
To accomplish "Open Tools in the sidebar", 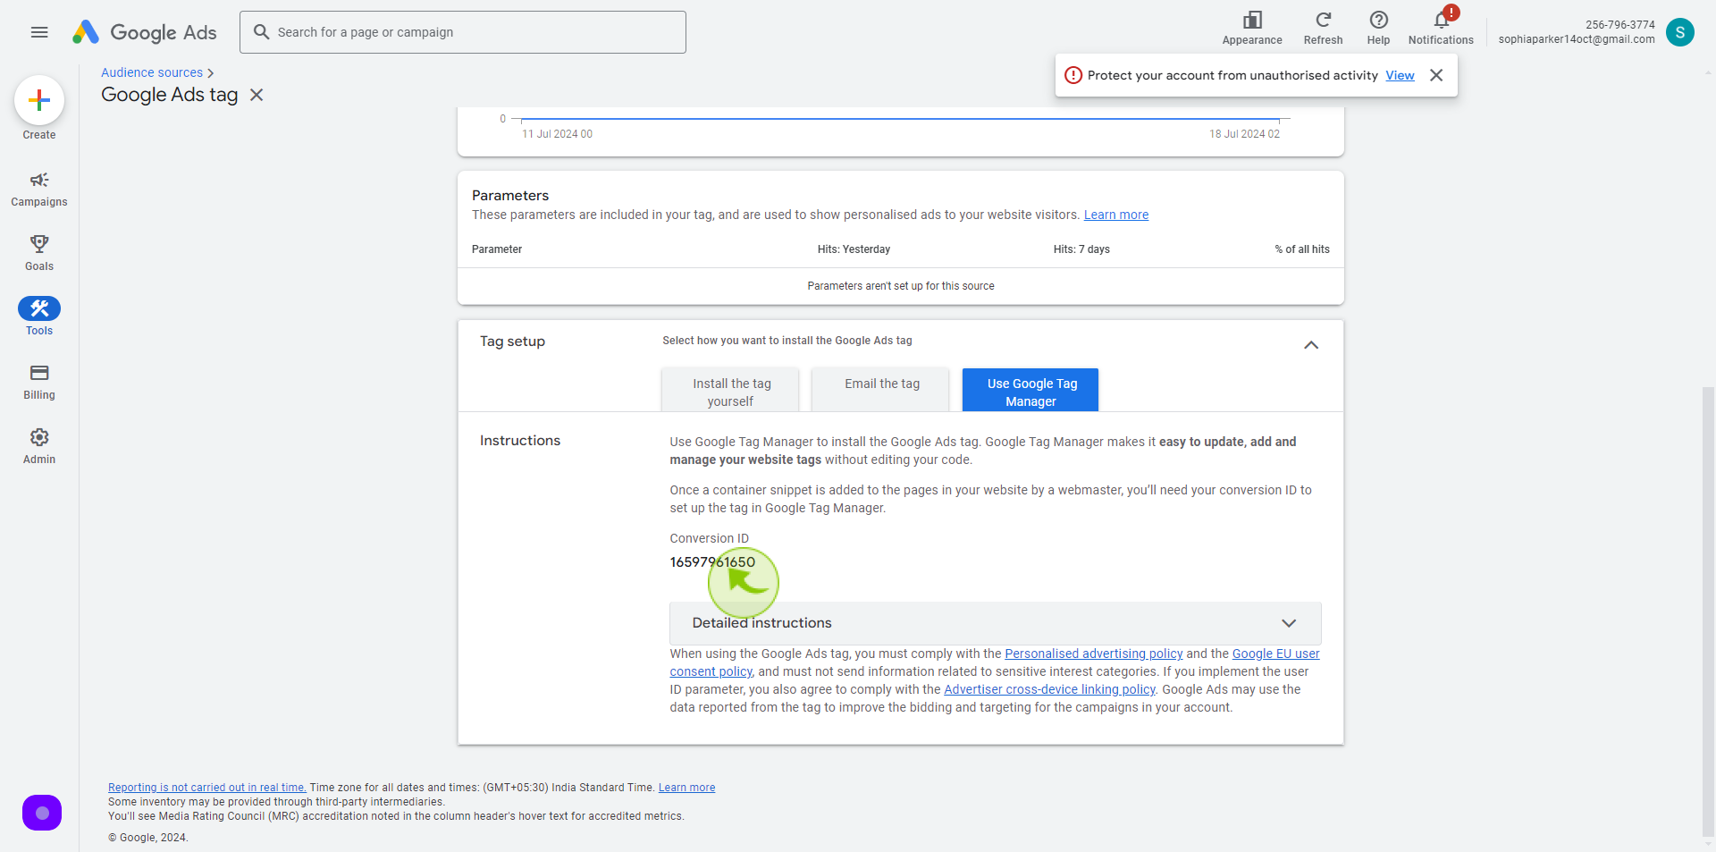I will pos(39,317).
